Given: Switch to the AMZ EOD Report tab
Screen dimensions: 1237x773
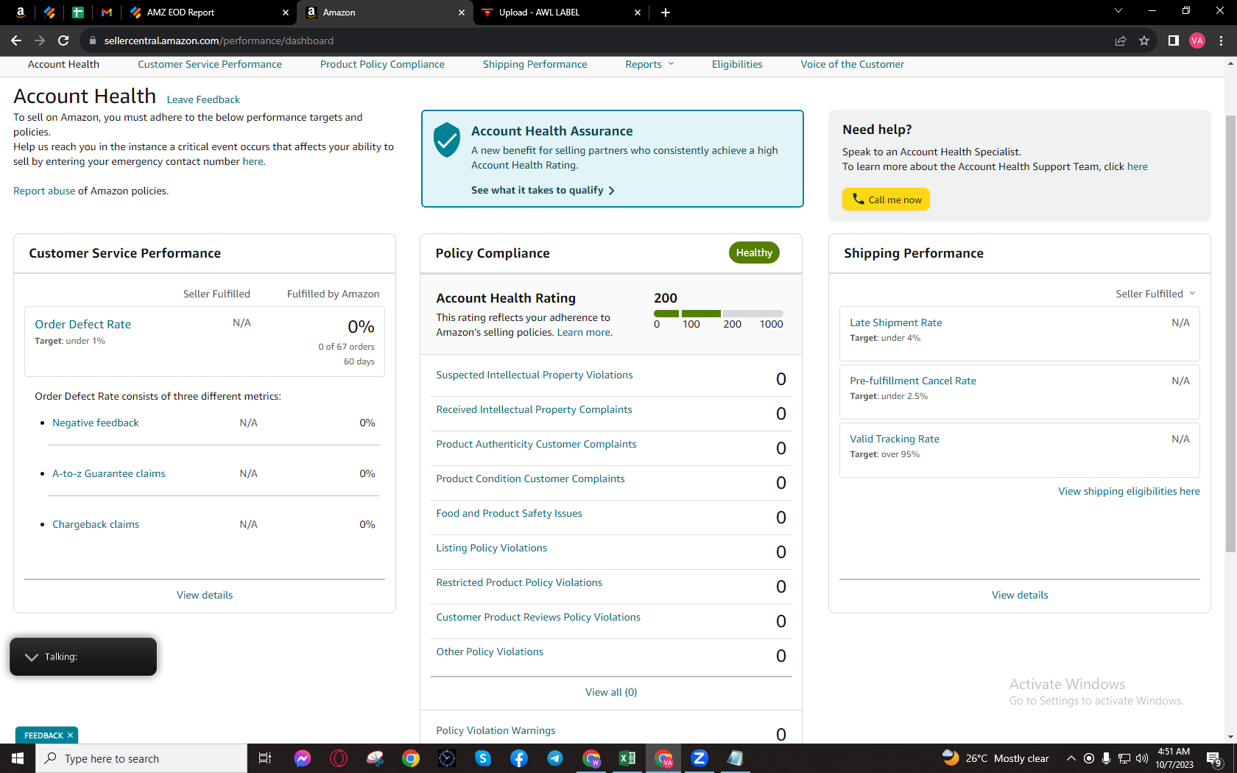Looking at the screenshot, I should [209, 13].
